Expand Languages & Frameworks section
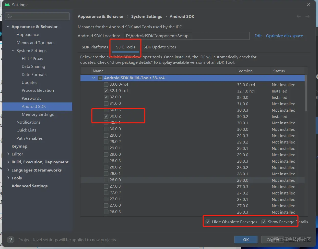This screenshot has width=318, height=249. [8, 170]
